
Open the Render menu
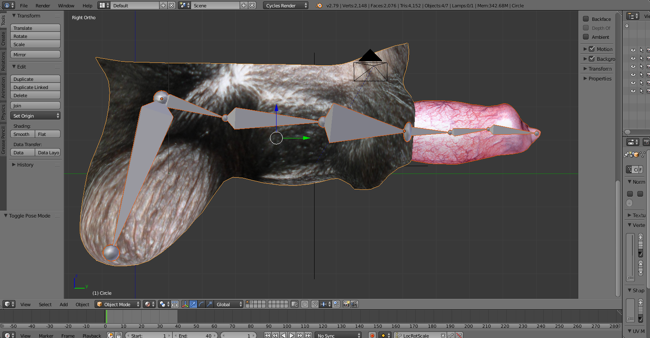(43, 5)
